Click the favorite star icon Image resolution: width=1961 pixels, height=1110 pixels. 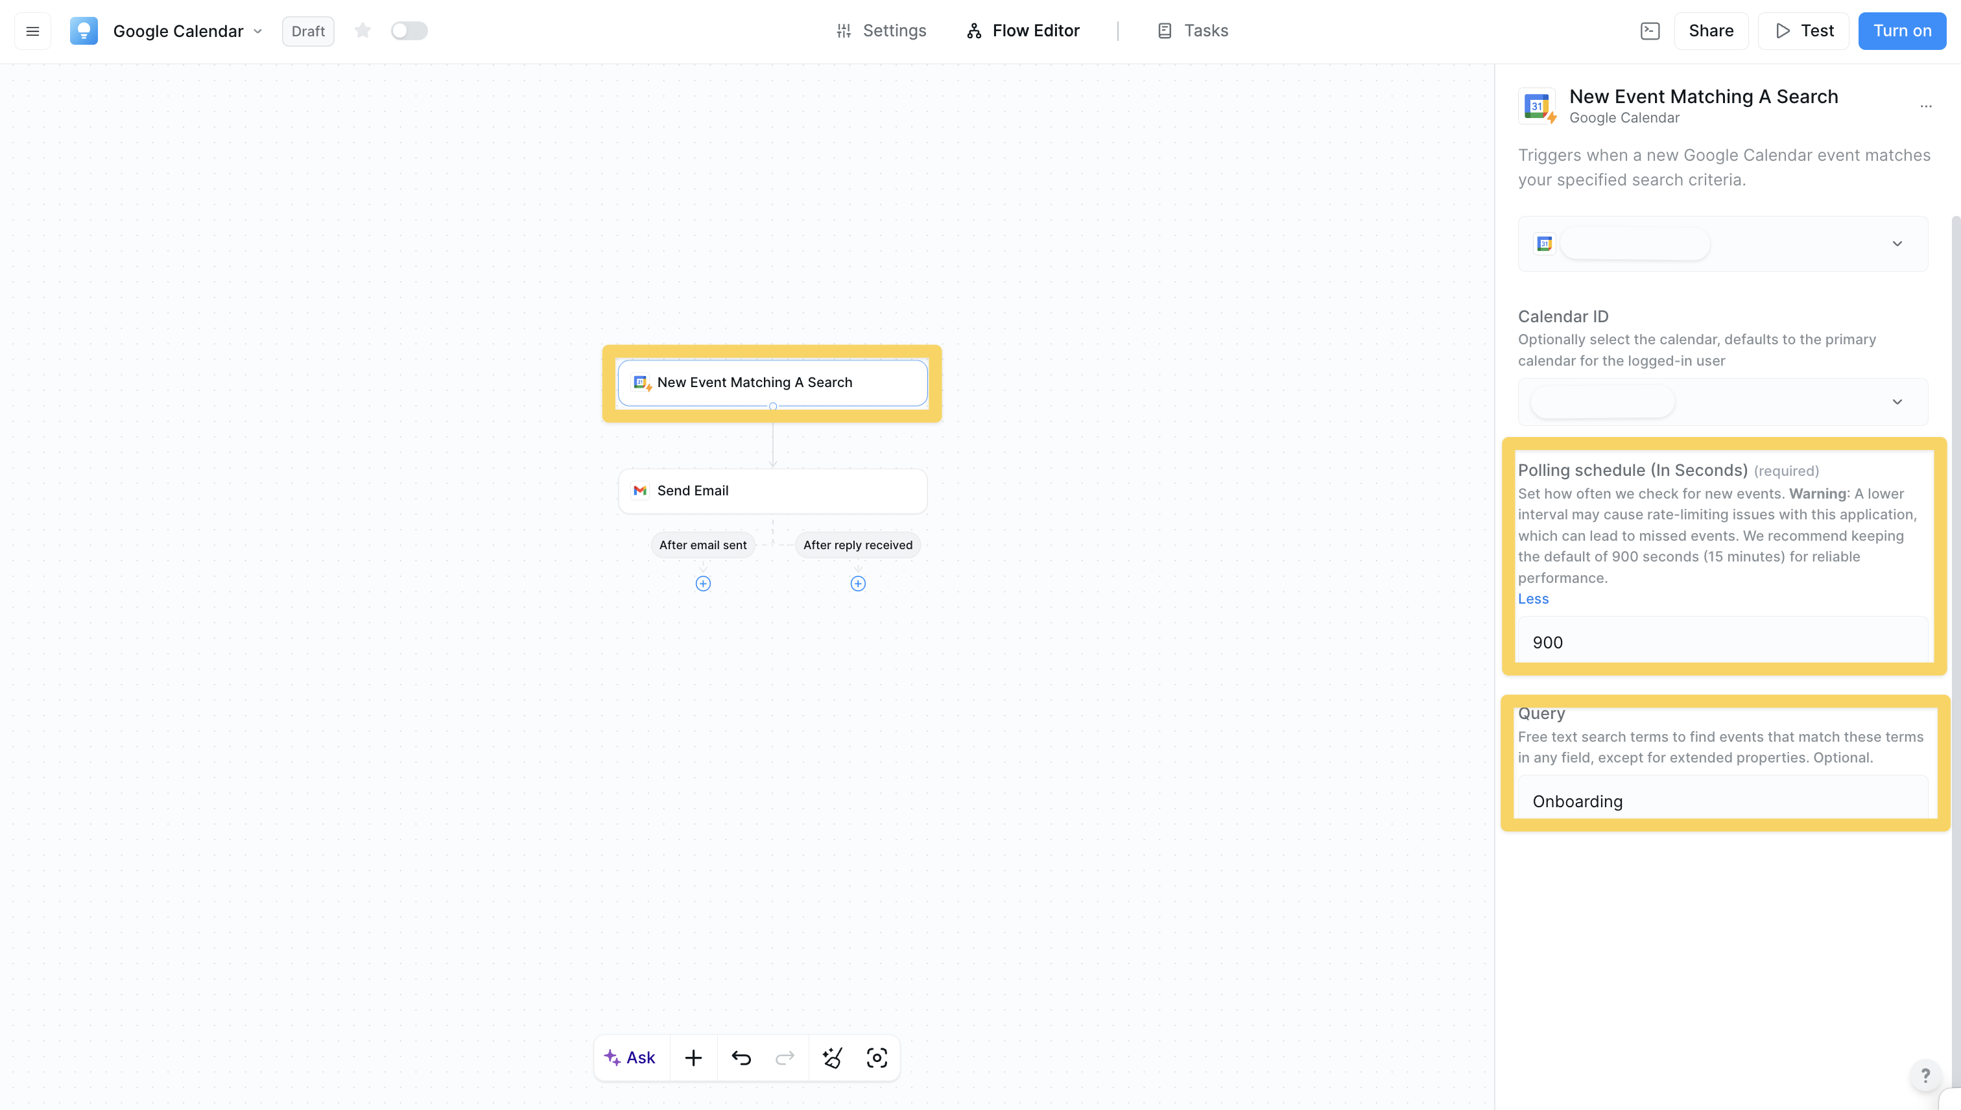click(363, 30)
